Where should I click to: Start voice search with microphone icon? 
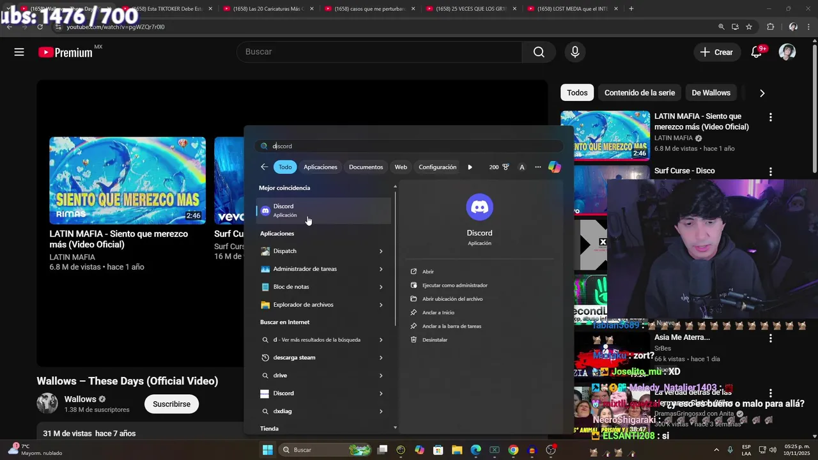pos(575,52)
